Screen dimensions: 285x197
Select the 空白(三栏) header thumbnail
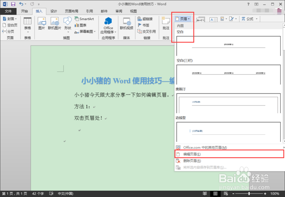coord(229,74)
